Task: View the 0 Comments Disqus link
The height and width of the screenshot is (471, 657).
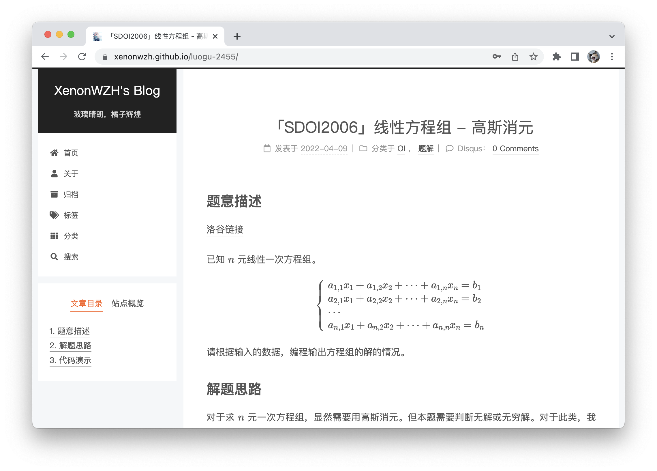Action: (x=515, y=148)
